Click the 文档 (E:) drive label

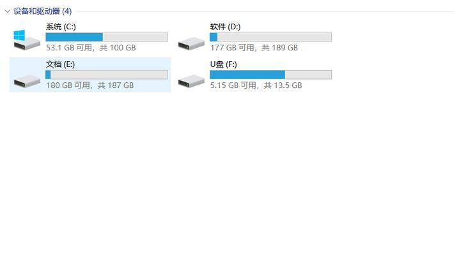coord(60,64)
